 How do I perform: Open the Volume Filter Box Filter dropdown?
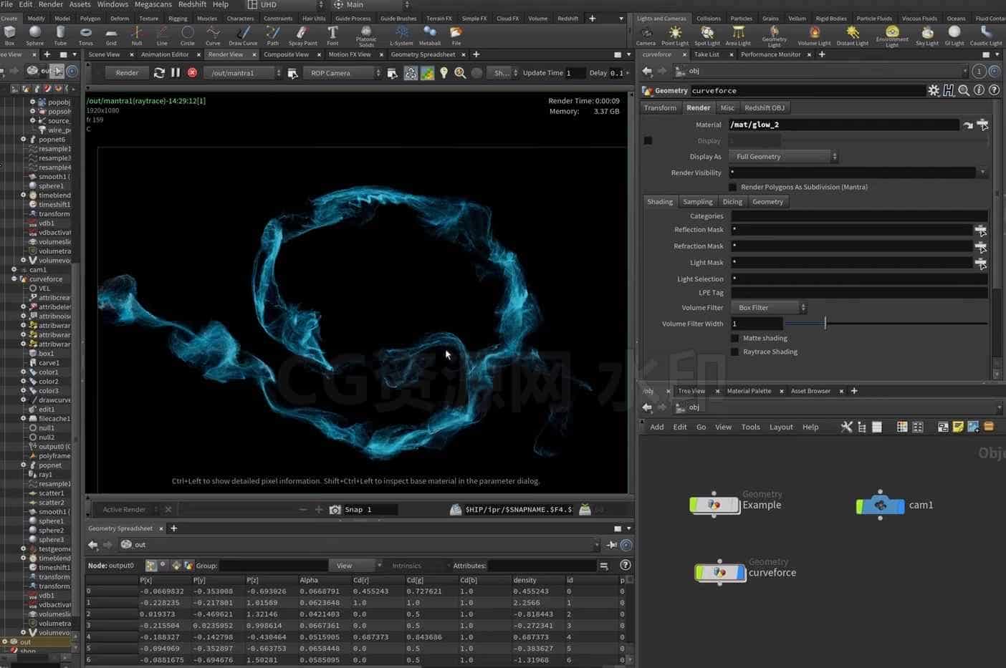(x=768, y=307)
